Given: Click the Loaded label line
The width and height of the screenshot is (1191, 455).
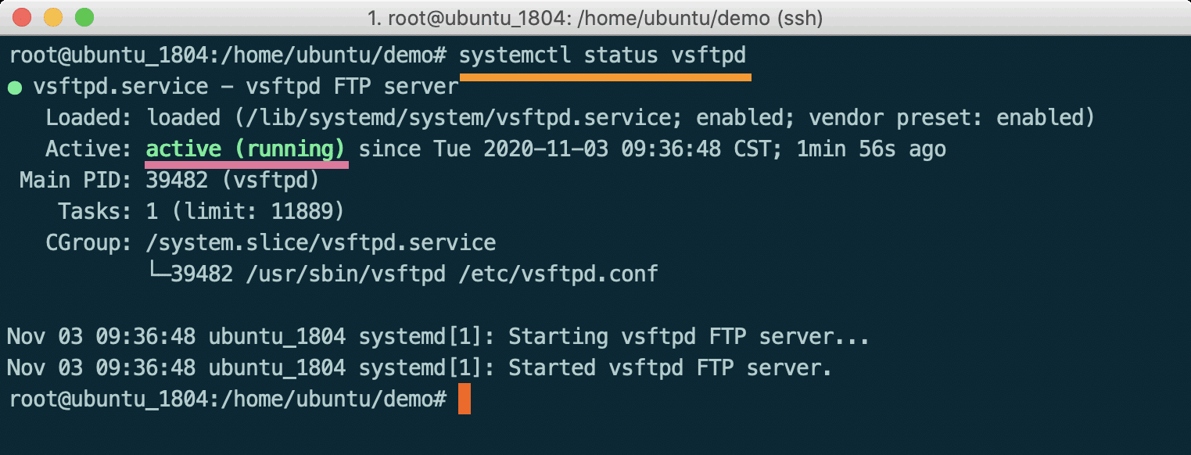Looking at the screenshot, I should click(569, 118).
